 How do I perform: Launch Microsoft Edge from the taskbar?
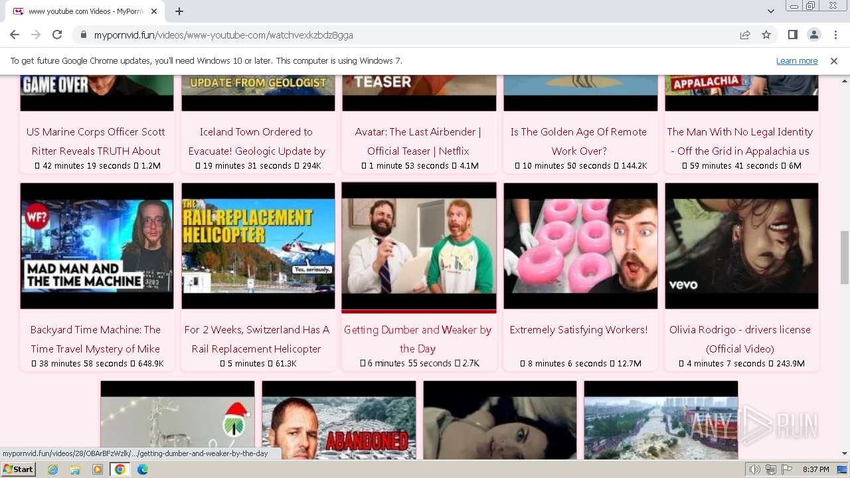(143, 469)
